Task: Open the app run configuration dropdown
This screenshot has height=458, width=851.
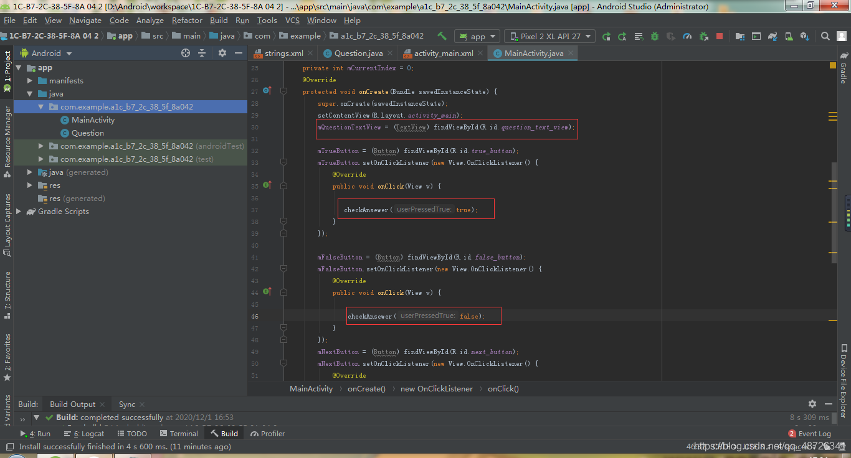Action: [x=477, y=36]
